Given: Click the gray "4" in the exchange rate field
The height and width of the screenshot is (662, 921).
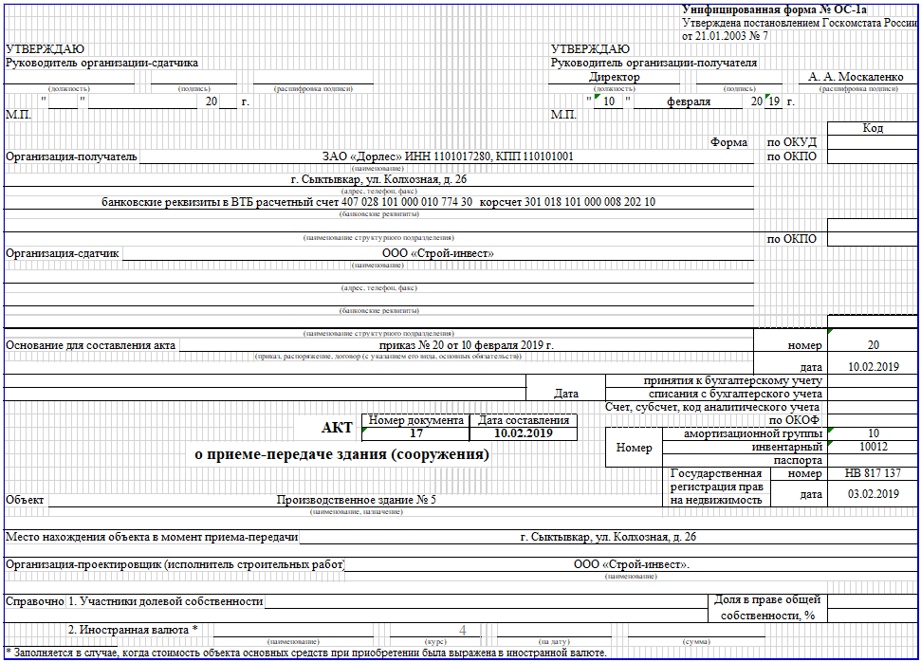Looking at the screenshot, I should pos(462,631).
